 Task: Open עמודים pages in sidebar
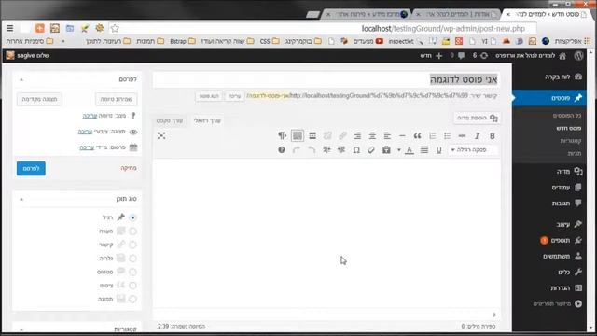[566, 188]
